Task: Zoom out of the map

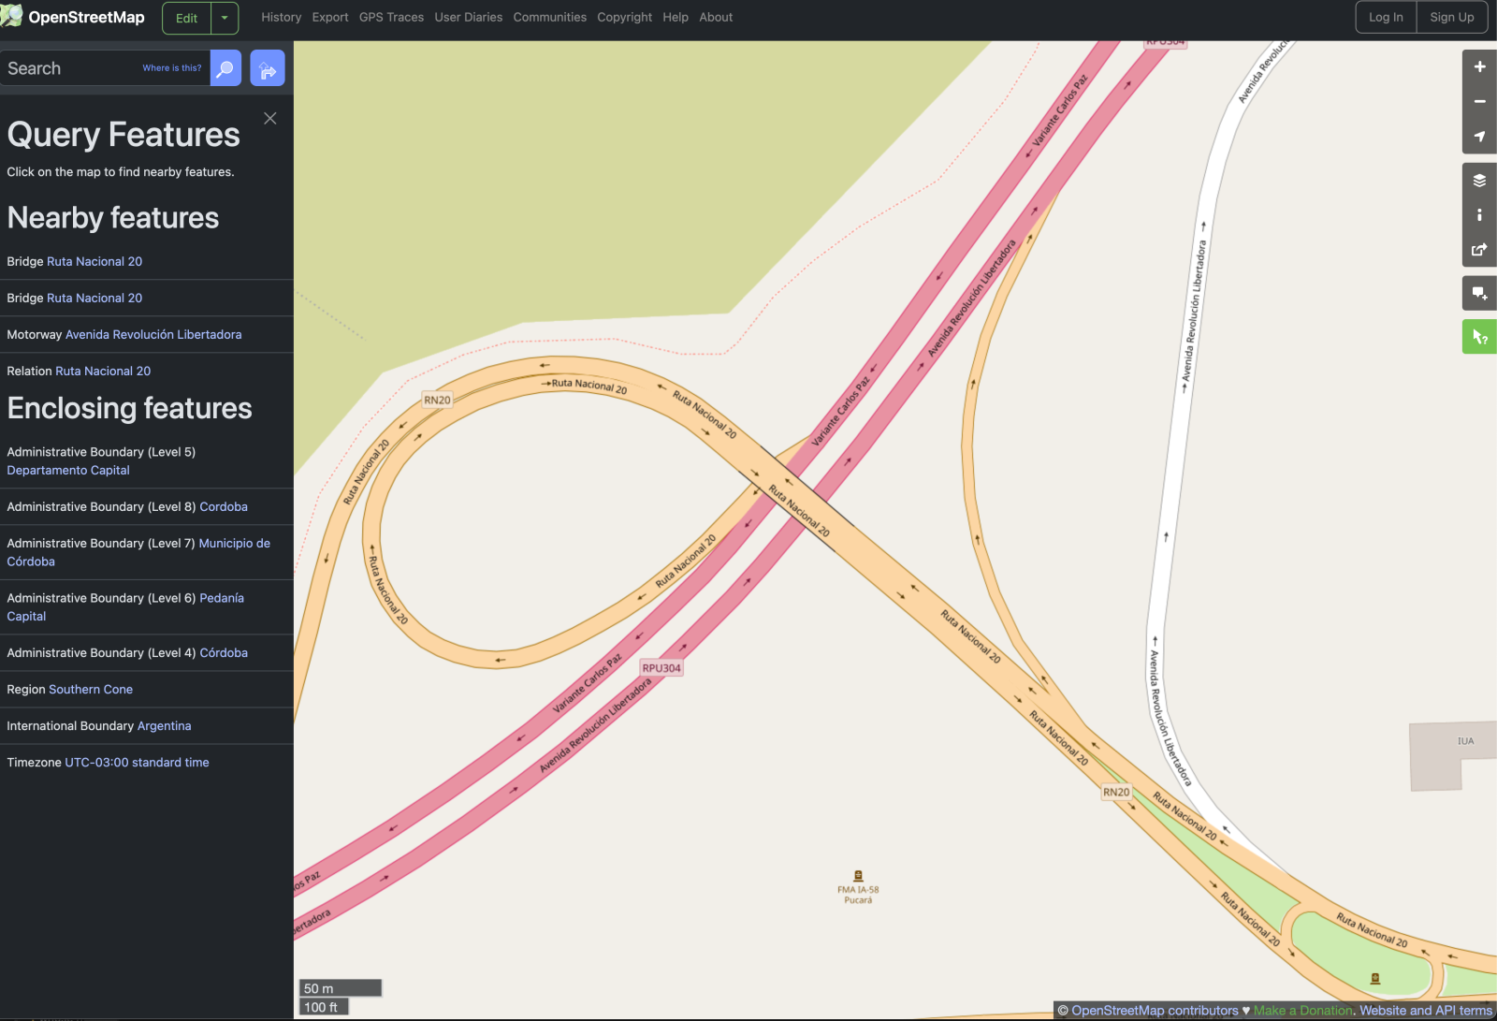Action: coord(1479,101)
